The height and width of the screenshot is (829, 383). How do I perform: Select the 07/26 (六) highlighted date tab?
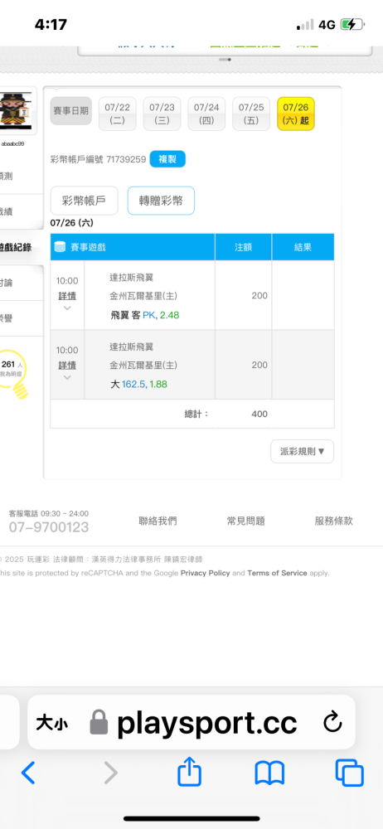click(x=296, y=114)
